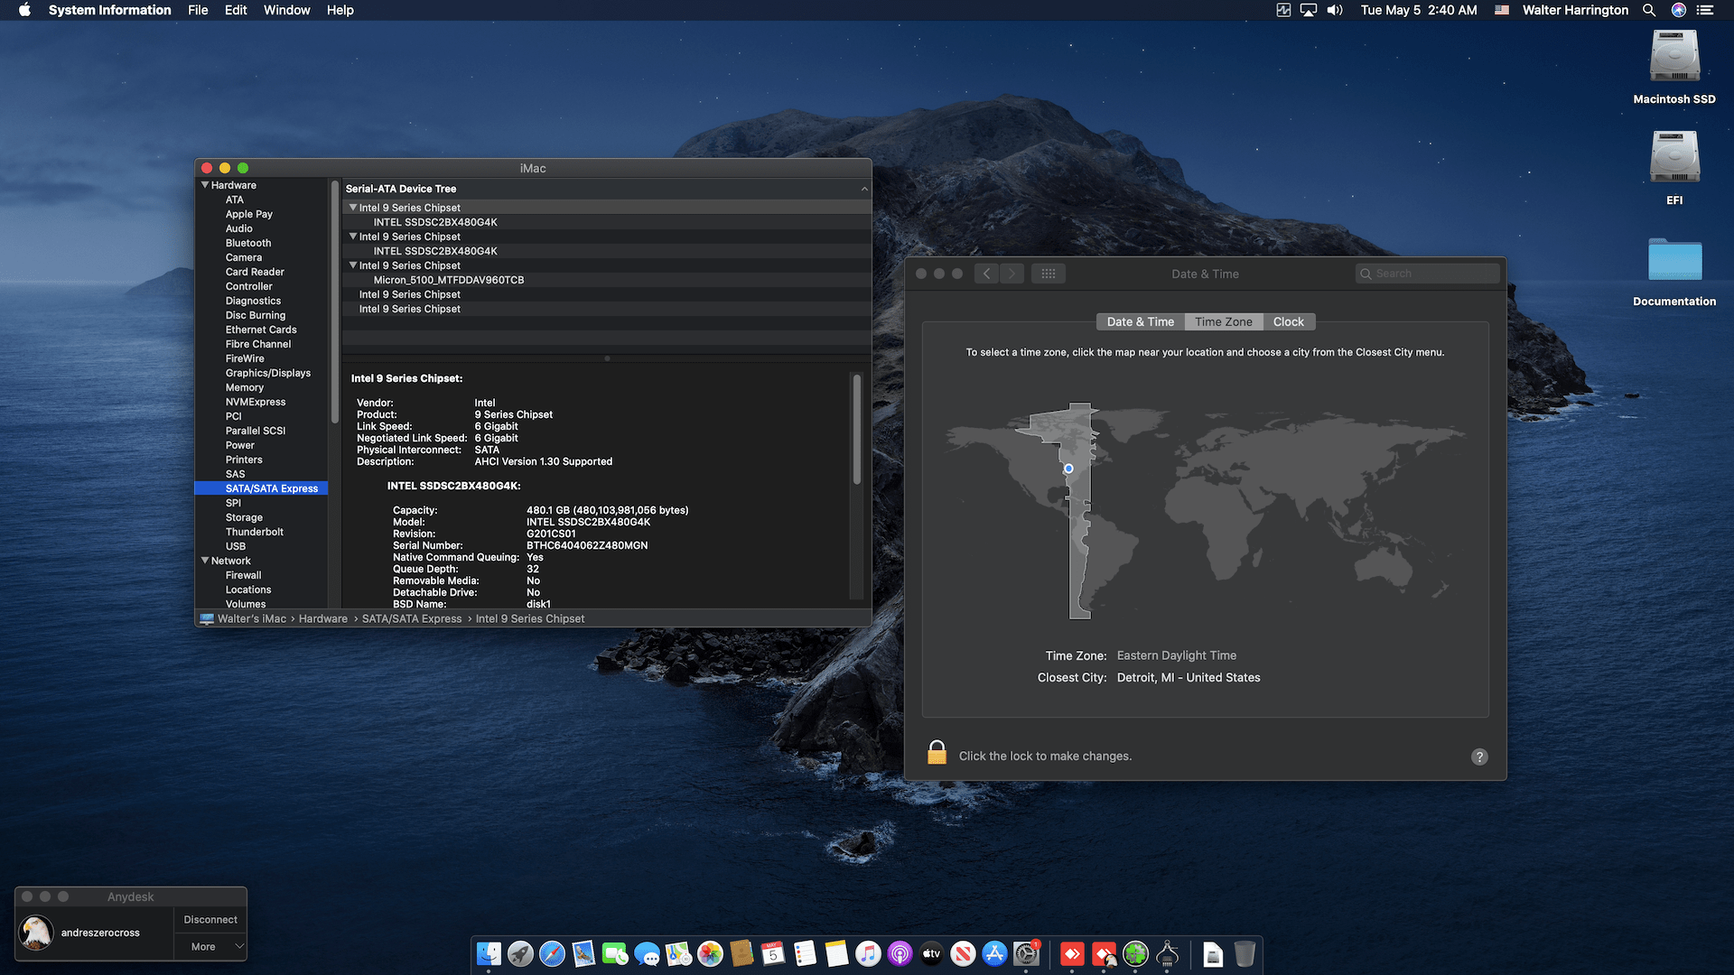Open the Help menu
1734x975 pixels.
(340, 10)
